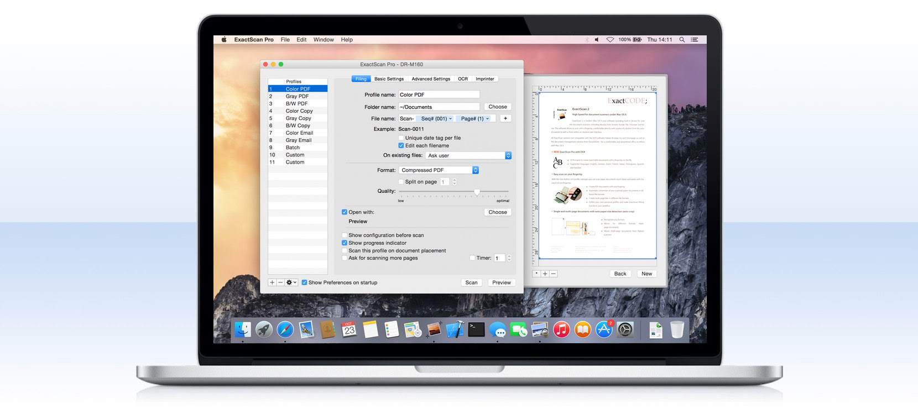Open the Window menu in the menu bar
This screenshot has width=918, height=420.
tap(324, 40)
